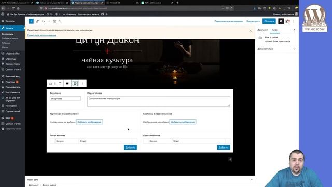This screenshot has height=187, width=332.
Task: Open Пользователи in the sidebar
Action: 12,87
